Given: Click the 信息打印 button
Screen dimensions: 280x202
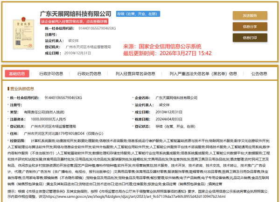Looking at the screenshot, I should pyautogui.click(x=250, y=38).
